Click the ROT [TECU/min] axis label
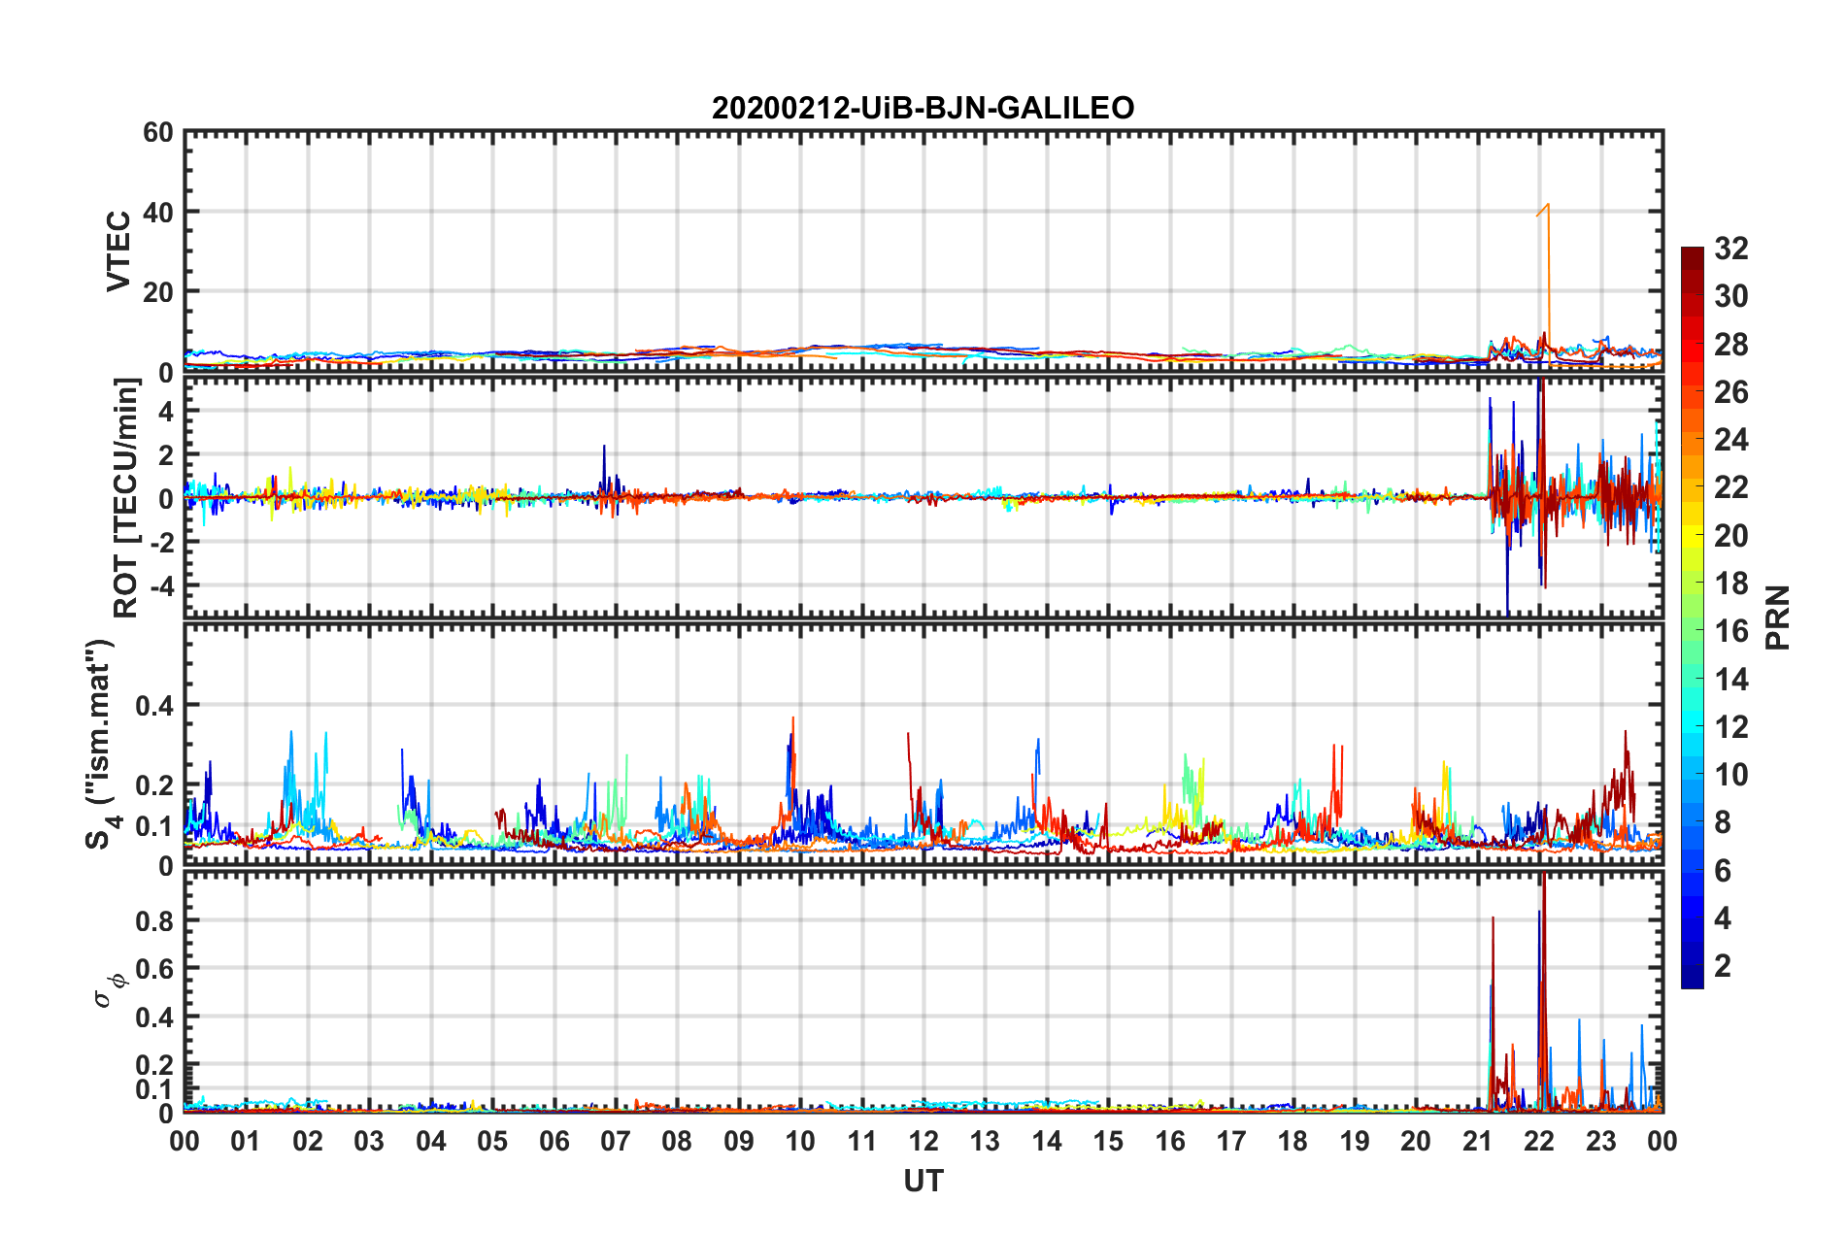Screen dimensions: 1847x1235 pos(126,498)
